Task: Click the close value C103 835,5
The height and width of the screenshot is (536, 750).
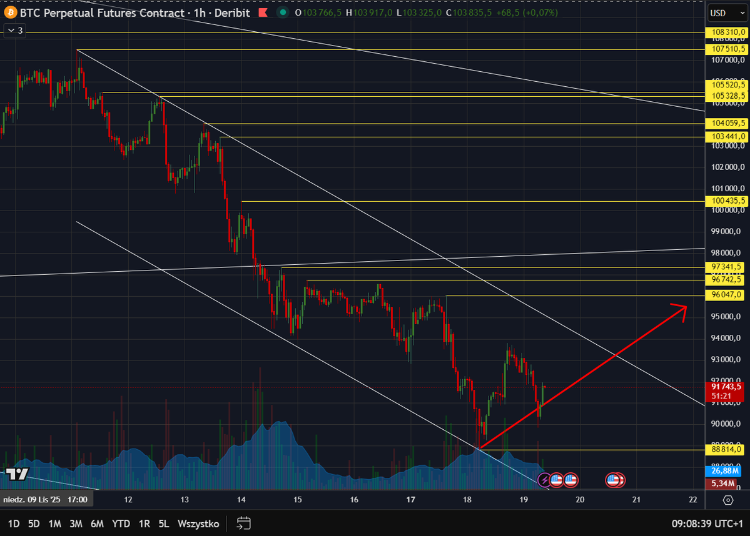Action: (469, 13)
